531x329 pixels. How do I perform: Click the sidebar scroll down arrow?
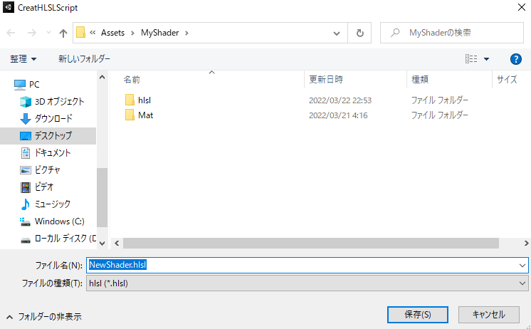coord(102,243)
